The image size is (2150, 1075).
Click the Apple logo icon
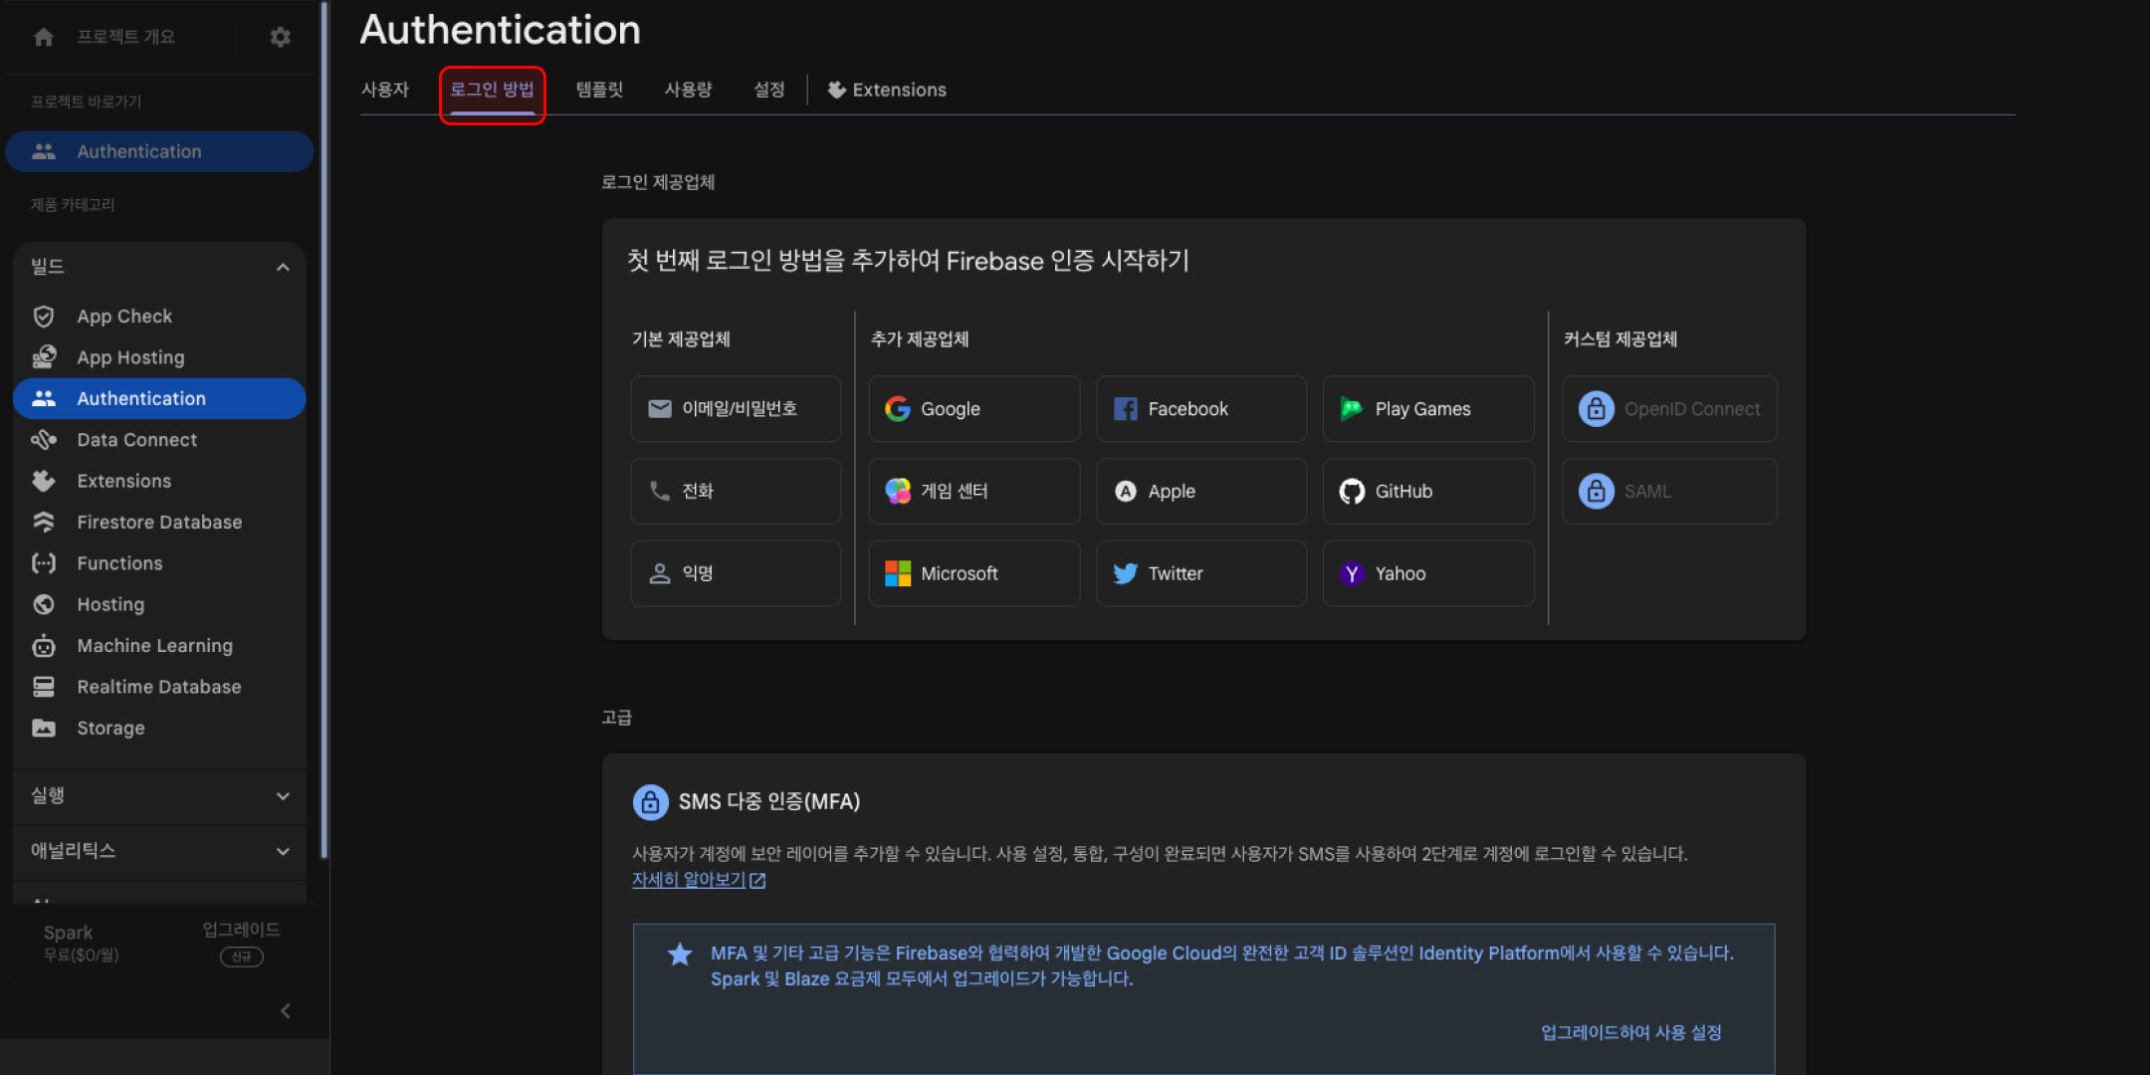1126,491
